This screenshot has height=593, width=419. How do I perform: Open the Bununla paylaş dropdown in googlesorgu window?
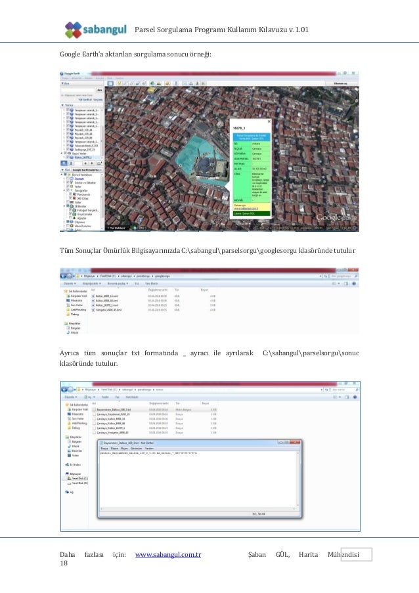[x=118, y=284]
